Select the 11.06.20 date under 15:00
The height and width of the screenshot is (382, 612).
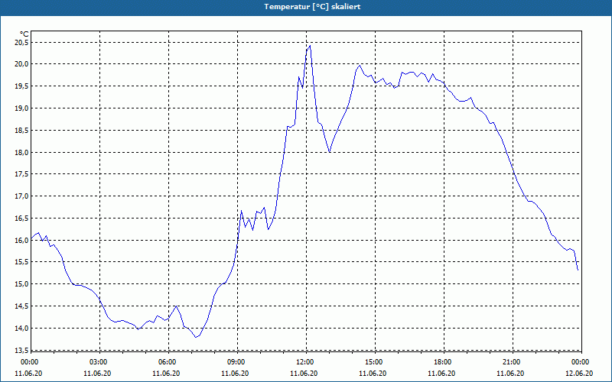(x=373, y=374)
